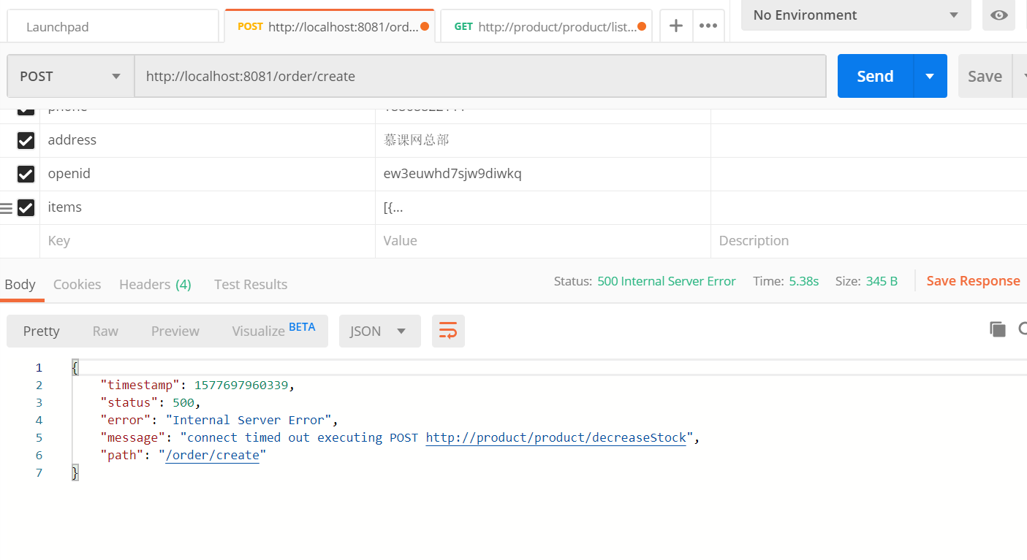Click the openid value ew3euwhd7sjw9diwkq
Viewport: 1027px width, 560px height.
(x=452, y=174)
